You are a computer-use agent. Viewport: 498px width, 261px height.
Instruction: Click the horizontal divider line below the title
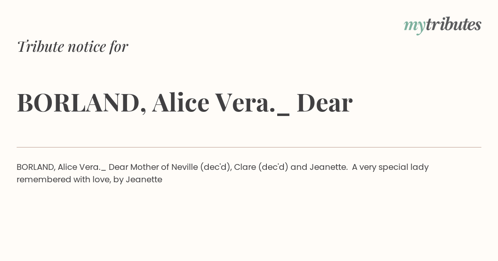(x=249, y=147)
